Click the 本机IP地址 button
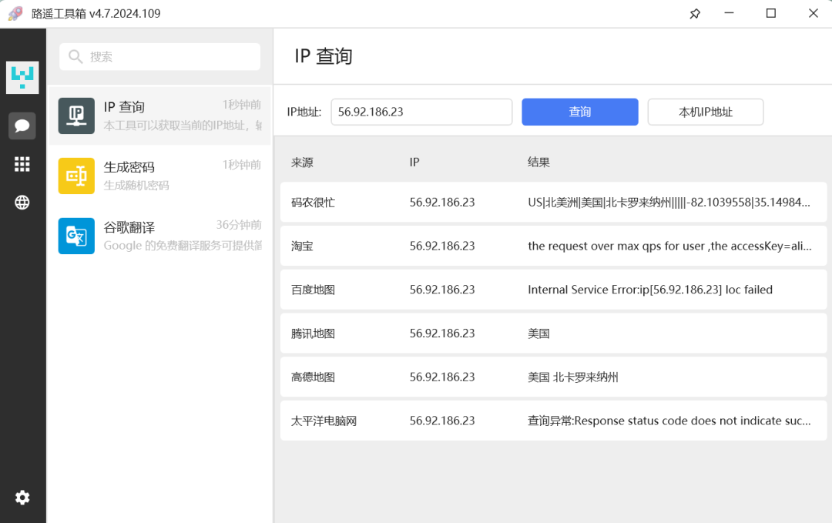 (706, 112)
